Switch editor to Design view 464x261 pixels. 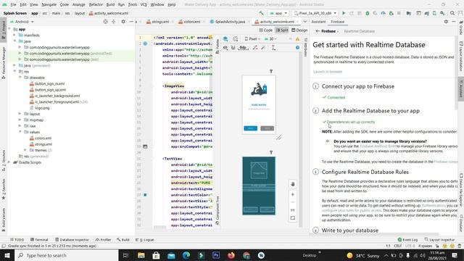click(299, 30)
